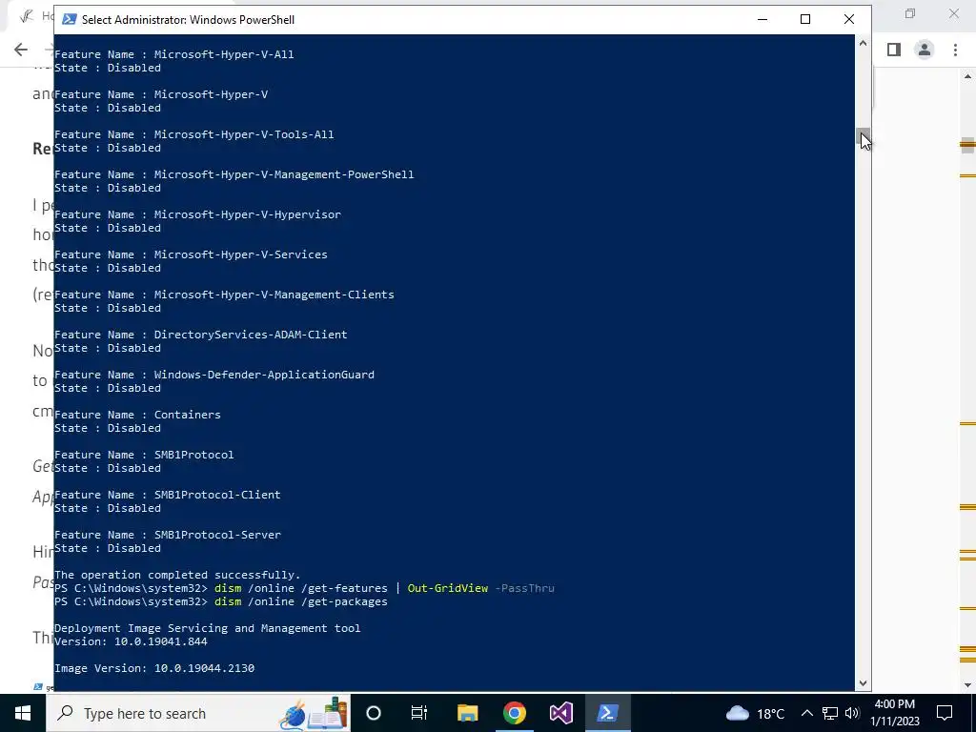Open Visual Studio from the taskbar
The image size is (976, 732).
tap(560, 713)
